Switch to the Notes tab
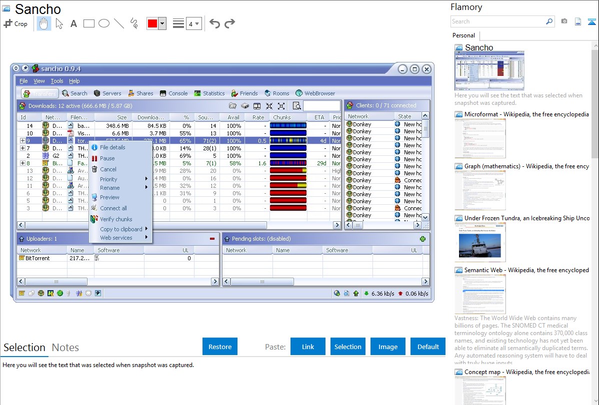The height and width of the screenshot is (405, 599). pyautogui.click(x=65, y=348)
